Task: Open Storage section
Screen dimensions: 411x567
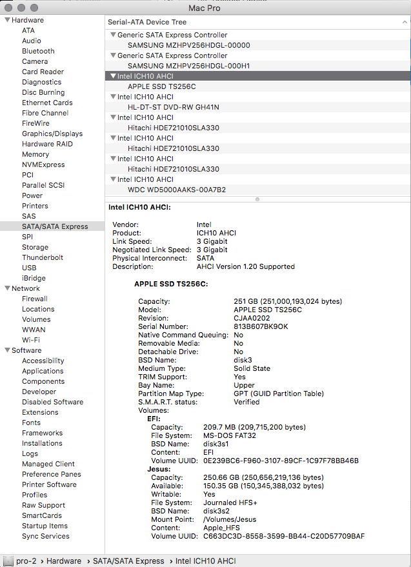Action: tap(35, 247)
